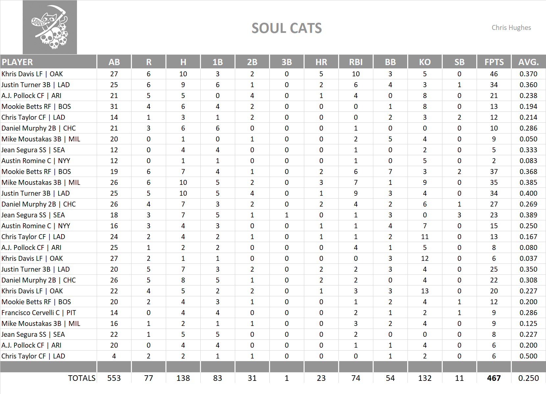Select the SOUL CATS team title

pos(286,28)
